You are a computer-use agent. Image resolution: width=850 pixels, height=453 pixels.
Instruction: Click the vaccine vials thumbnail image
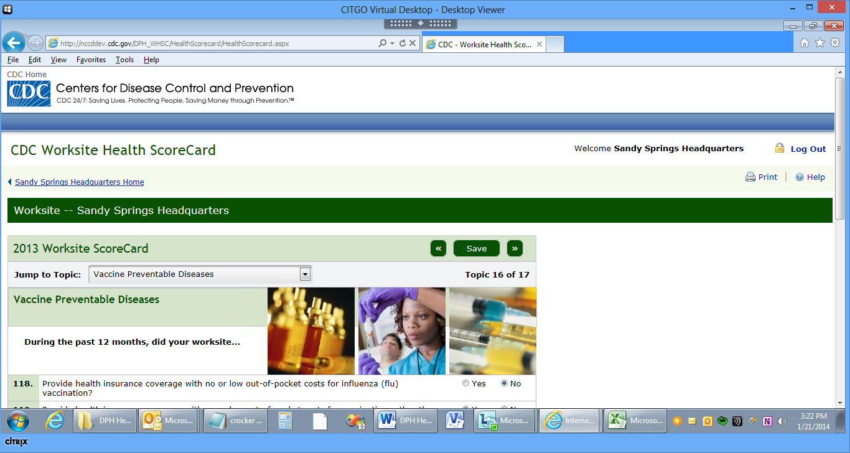[x=311, y=331]
